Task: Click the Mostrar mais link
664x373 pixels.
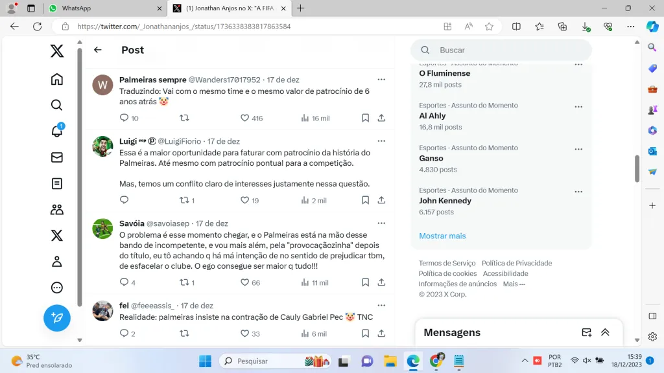Action: tap(442, 236)
